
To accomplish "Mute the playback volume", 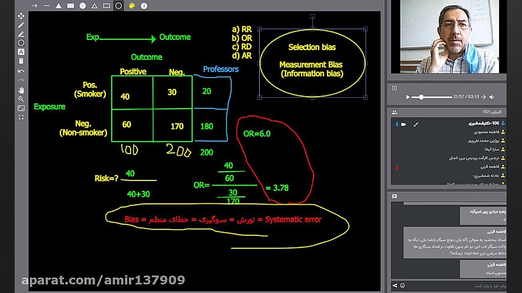I will (492, 97).
